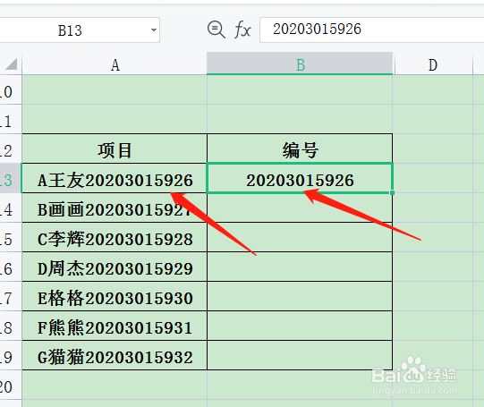Select cell E格格20203015930
This screenshot has width=484, height=407.
coord(115,297)
